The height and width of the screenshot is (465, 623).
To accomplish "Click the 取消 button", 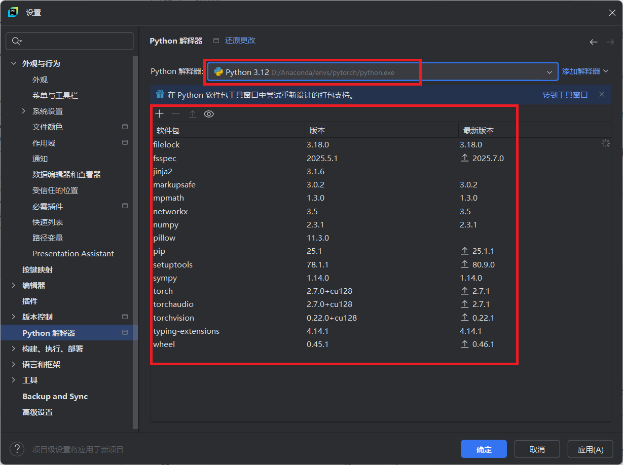I will (537, 449).
